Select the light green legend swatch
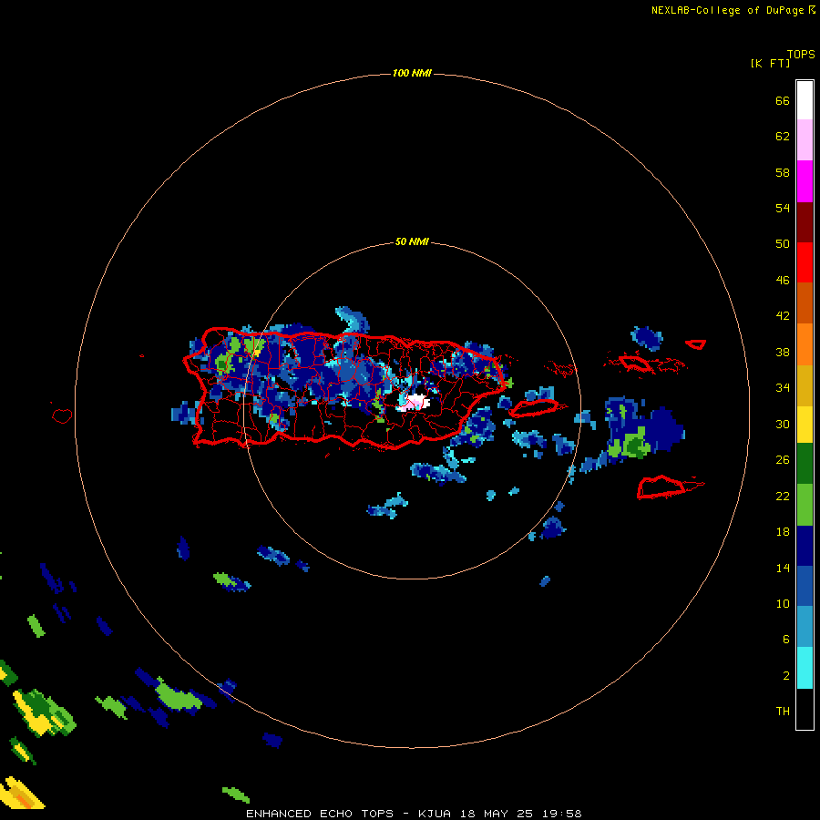Image resolution: width=820 pixels, height=820 pixels. pos(805,505)
